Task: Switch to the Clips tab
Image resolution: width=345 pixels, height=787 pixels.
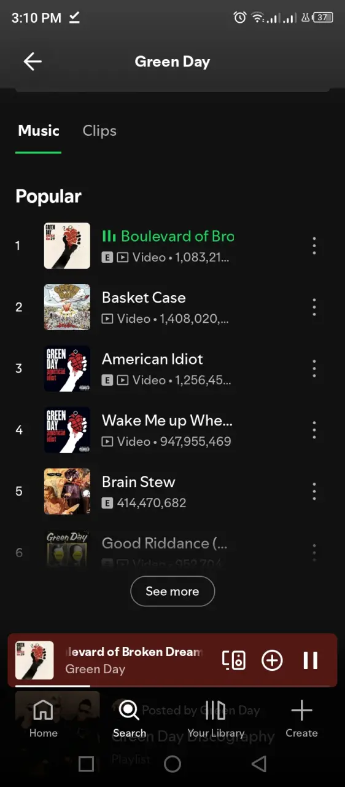Action: tap(99, 131)
